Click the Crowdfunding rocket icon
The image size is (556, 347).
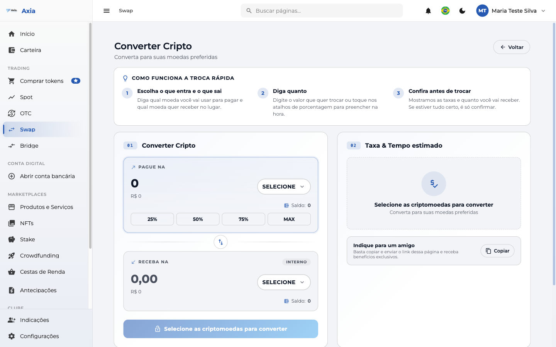(x=12, y=256)
